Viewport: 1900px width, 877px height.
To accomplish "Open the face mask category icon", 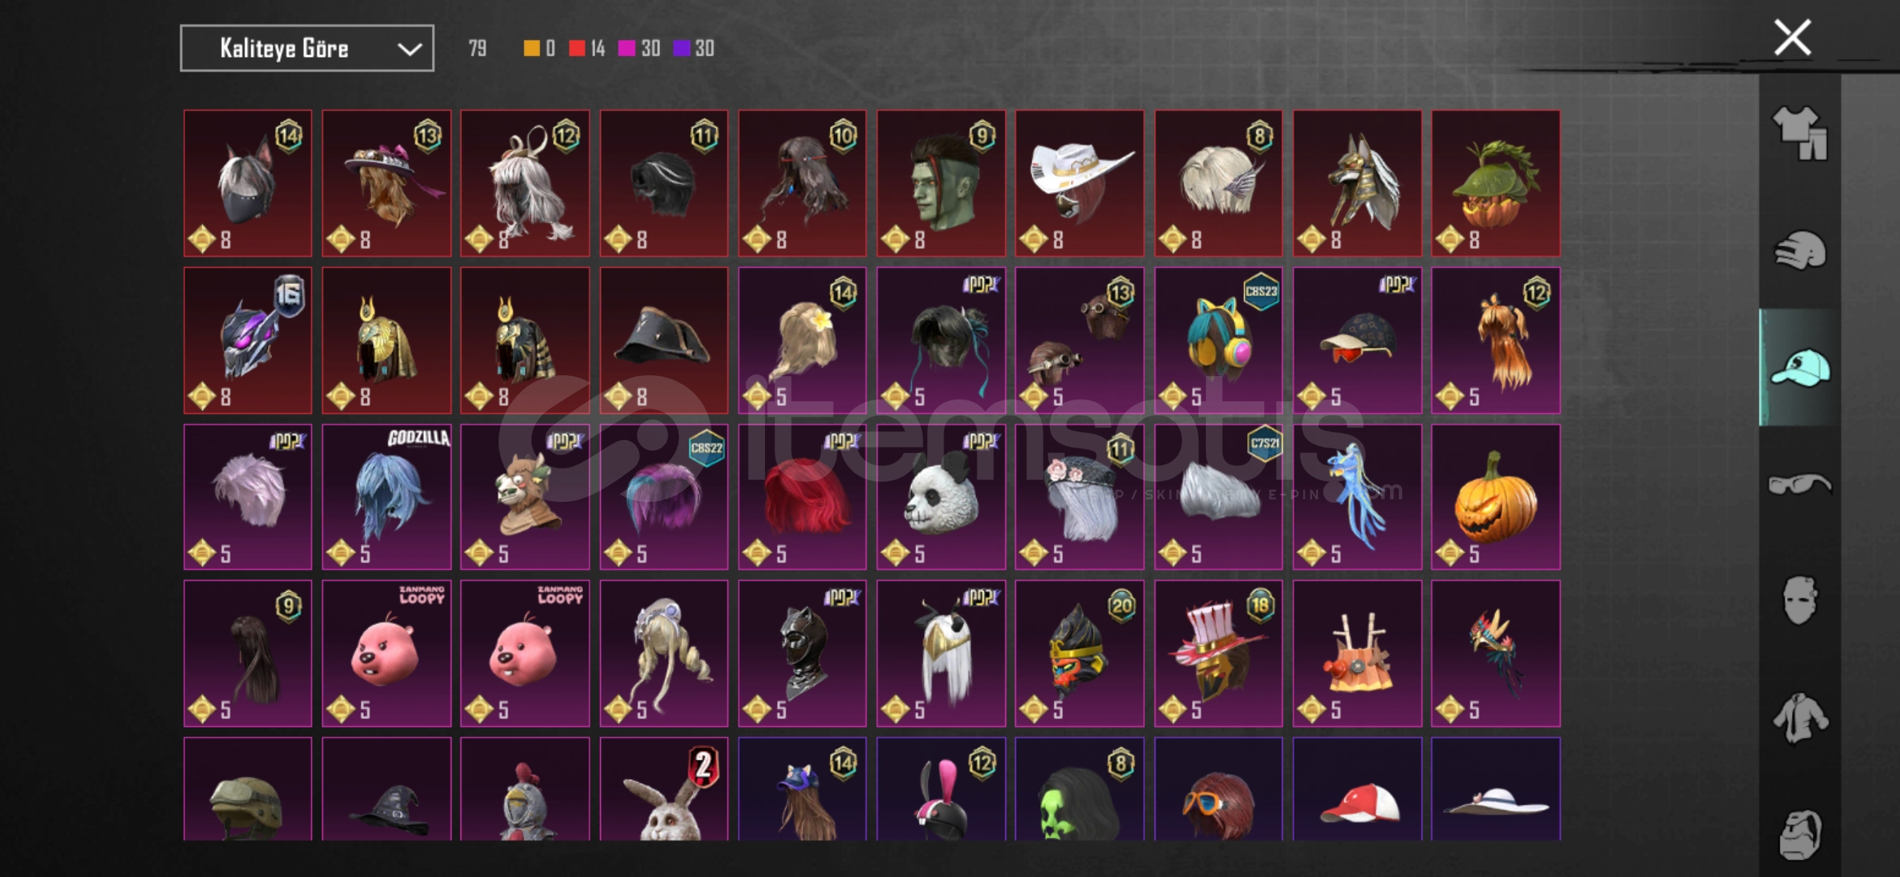I will (1799, 600).
